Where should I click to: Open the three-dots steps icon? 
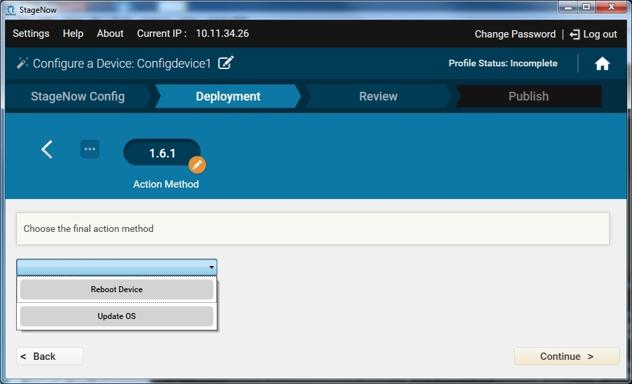coord(90,149)
